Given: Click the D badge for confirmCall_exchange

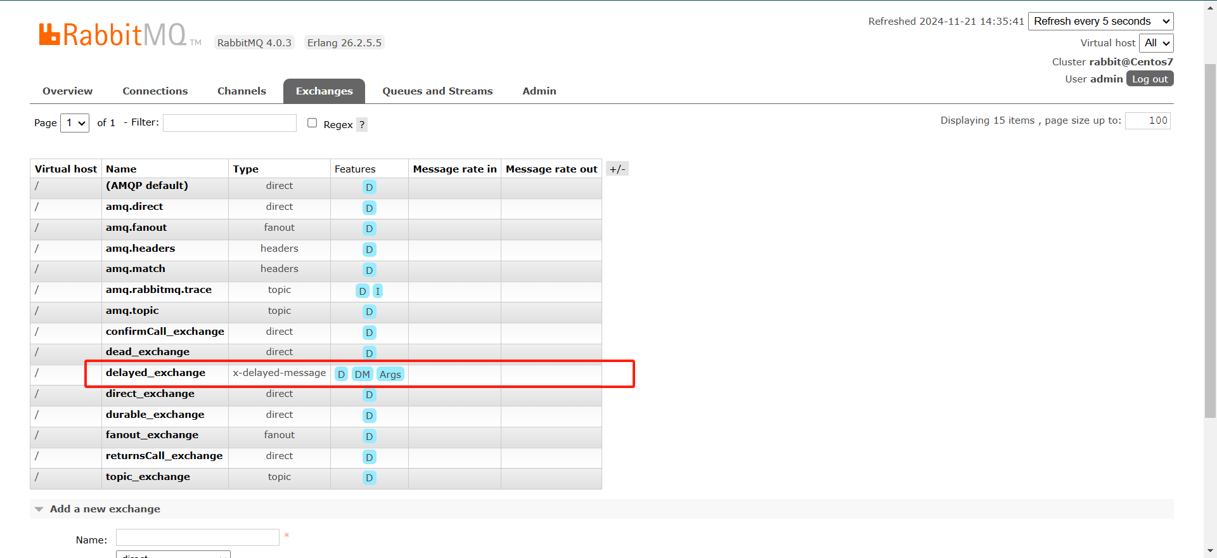Looking at the screenshot, I should pos(370,333).
